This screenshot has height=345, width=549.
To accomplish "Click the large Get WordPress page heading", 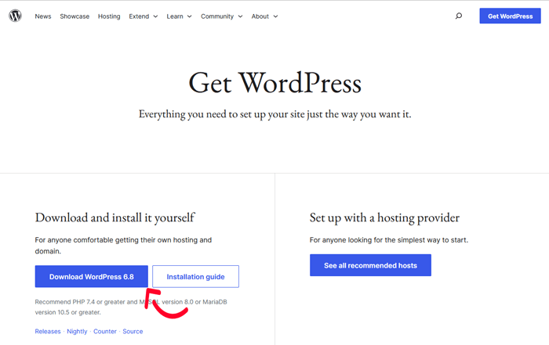I will click(274, 82).
